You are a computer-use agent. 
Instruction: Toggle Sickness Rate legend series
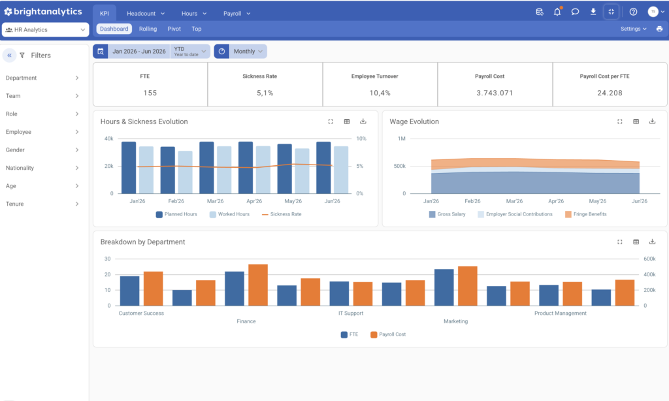pos(282,215)
